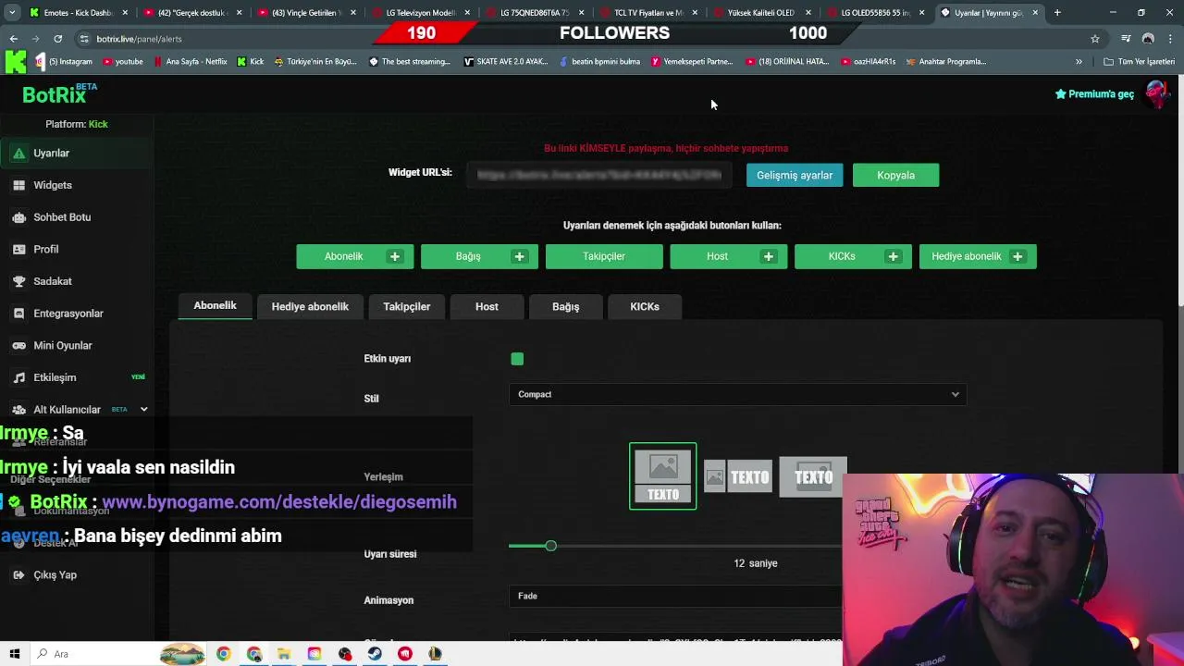Click Premium'a geç link
Viewport: 1184px width, 666px height.
1094,94
